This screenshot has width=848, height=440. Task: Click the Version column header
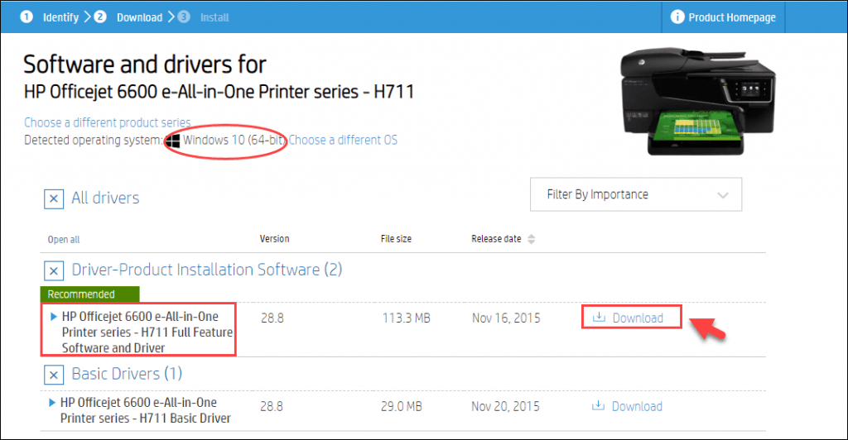click(274, 239)
